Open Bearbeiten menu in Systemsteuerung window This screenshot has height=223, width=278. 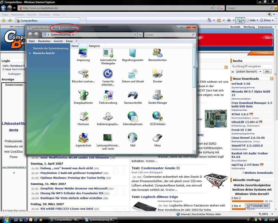[44, 41]
